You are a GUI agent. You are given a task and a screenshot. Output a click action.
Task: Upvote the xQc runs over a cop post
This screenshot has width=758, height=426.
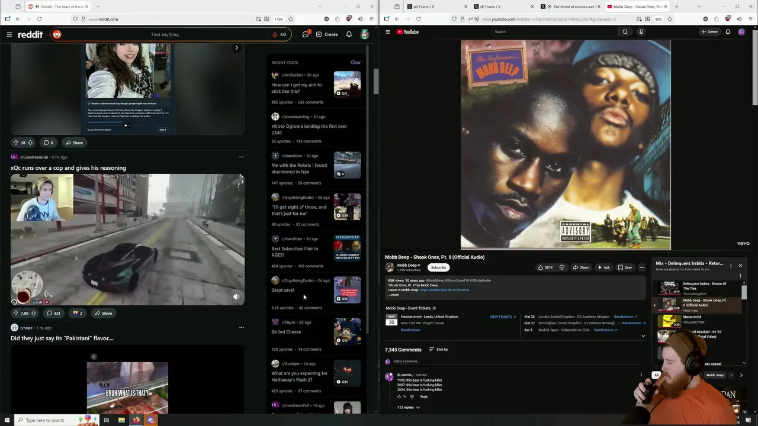(x=15, y=313)
